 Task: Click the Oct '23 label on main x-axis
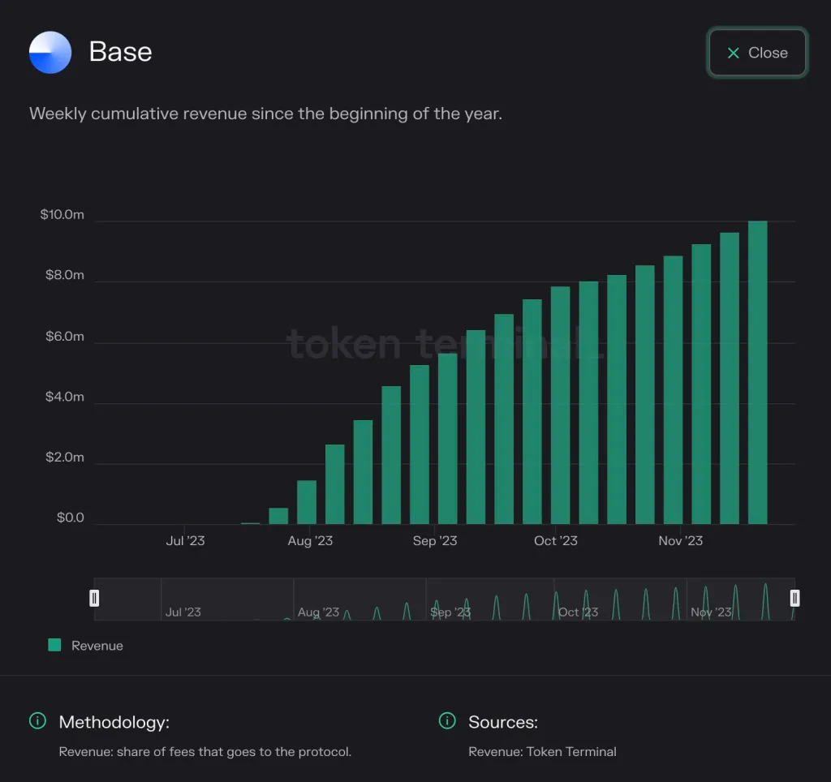556,541
